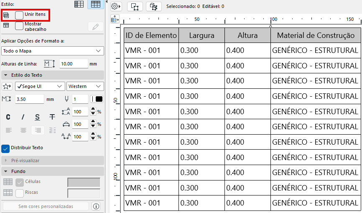Enable the Mostrar cabecalho checkbox
Viewport: 362px width, 213px height.
pos(19,26)
